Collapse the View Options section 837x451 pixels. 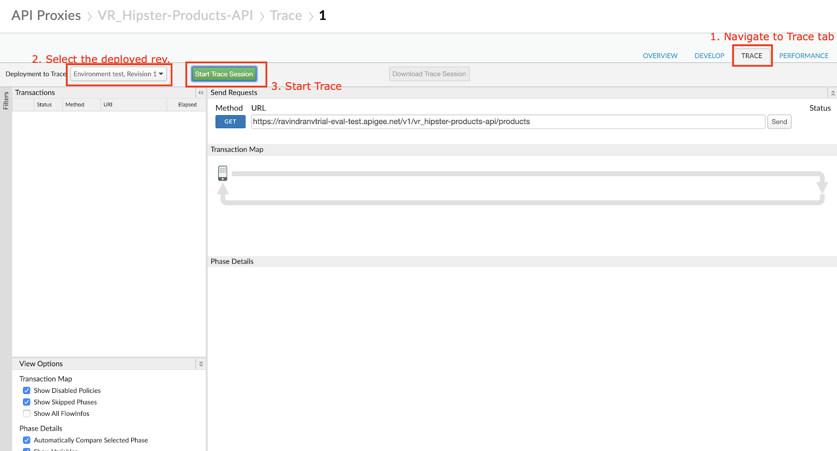click(201, 364)
